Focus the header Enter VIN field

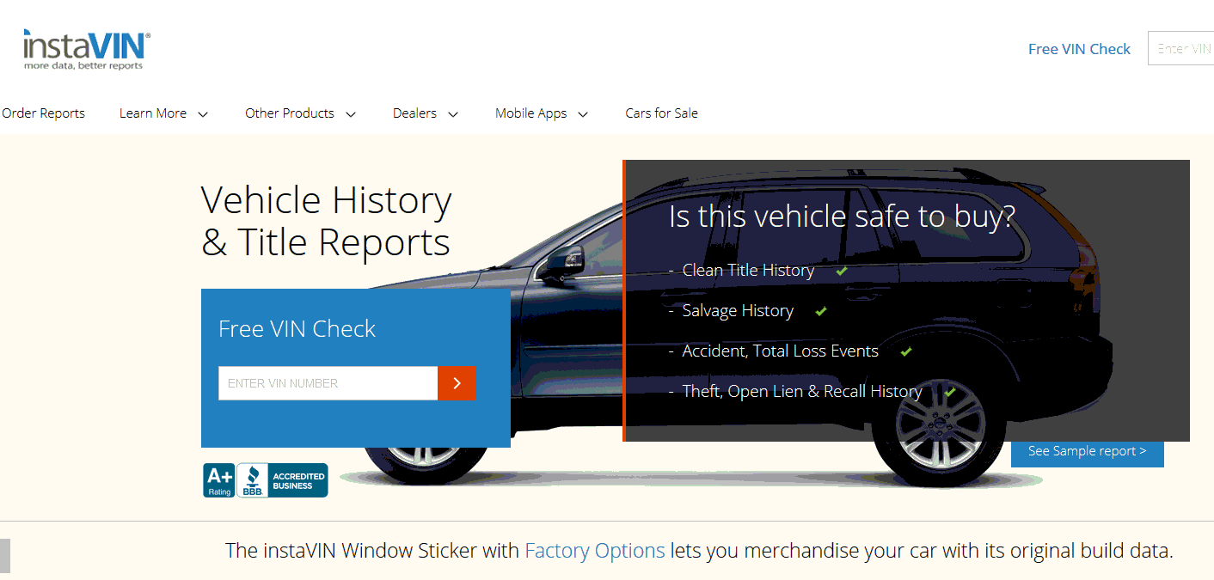(x=1180, y=48)
